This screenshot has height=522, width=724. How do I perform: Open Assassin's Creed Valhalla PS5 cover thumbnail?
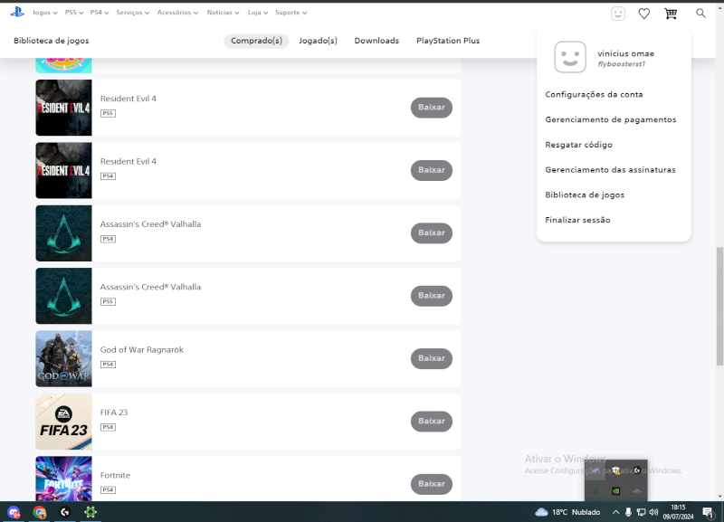point(63,296)
